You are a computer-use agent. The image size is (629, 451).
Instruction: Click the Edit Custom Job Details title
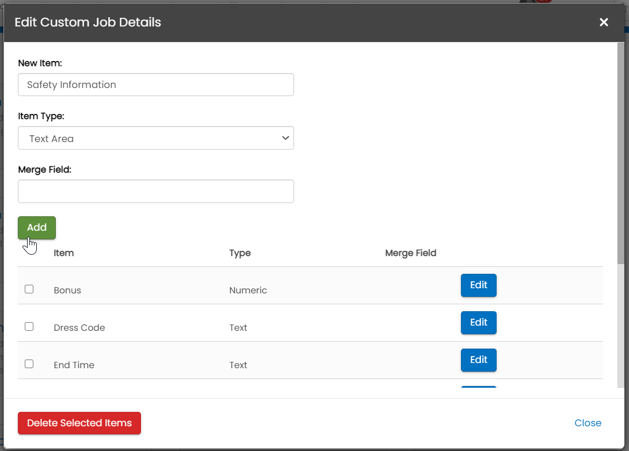pyautogui.click(x=87, y=22)
